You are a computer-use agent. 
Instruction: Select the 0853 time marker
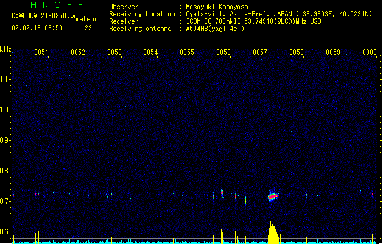pos(114,52)
